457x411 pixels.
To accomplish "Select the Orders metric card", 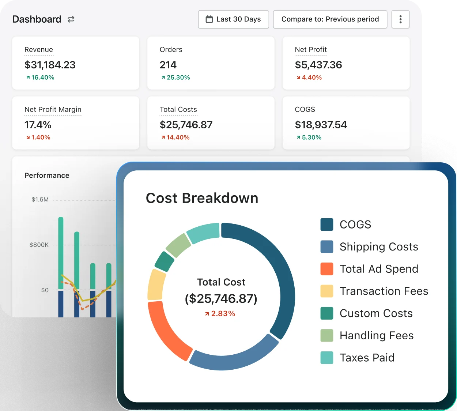I will coord(211,63).
